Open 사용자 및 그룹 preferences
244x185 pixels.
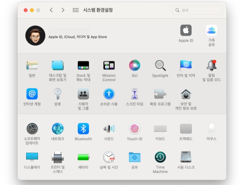pyautogui.click(x=83, y=94)
